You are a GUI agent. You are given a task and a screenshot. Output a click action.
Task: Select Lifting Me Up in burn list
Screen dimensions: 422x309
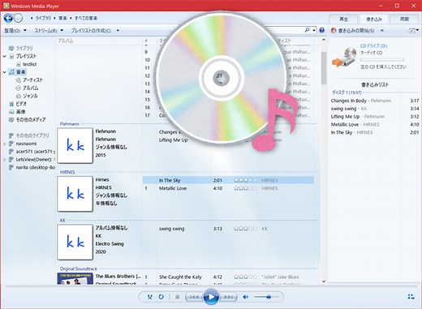point(375,117)
